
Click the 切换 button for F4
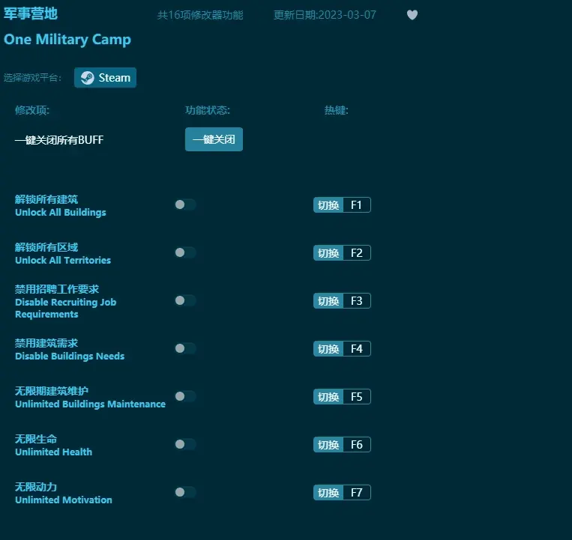coord(328,349)
